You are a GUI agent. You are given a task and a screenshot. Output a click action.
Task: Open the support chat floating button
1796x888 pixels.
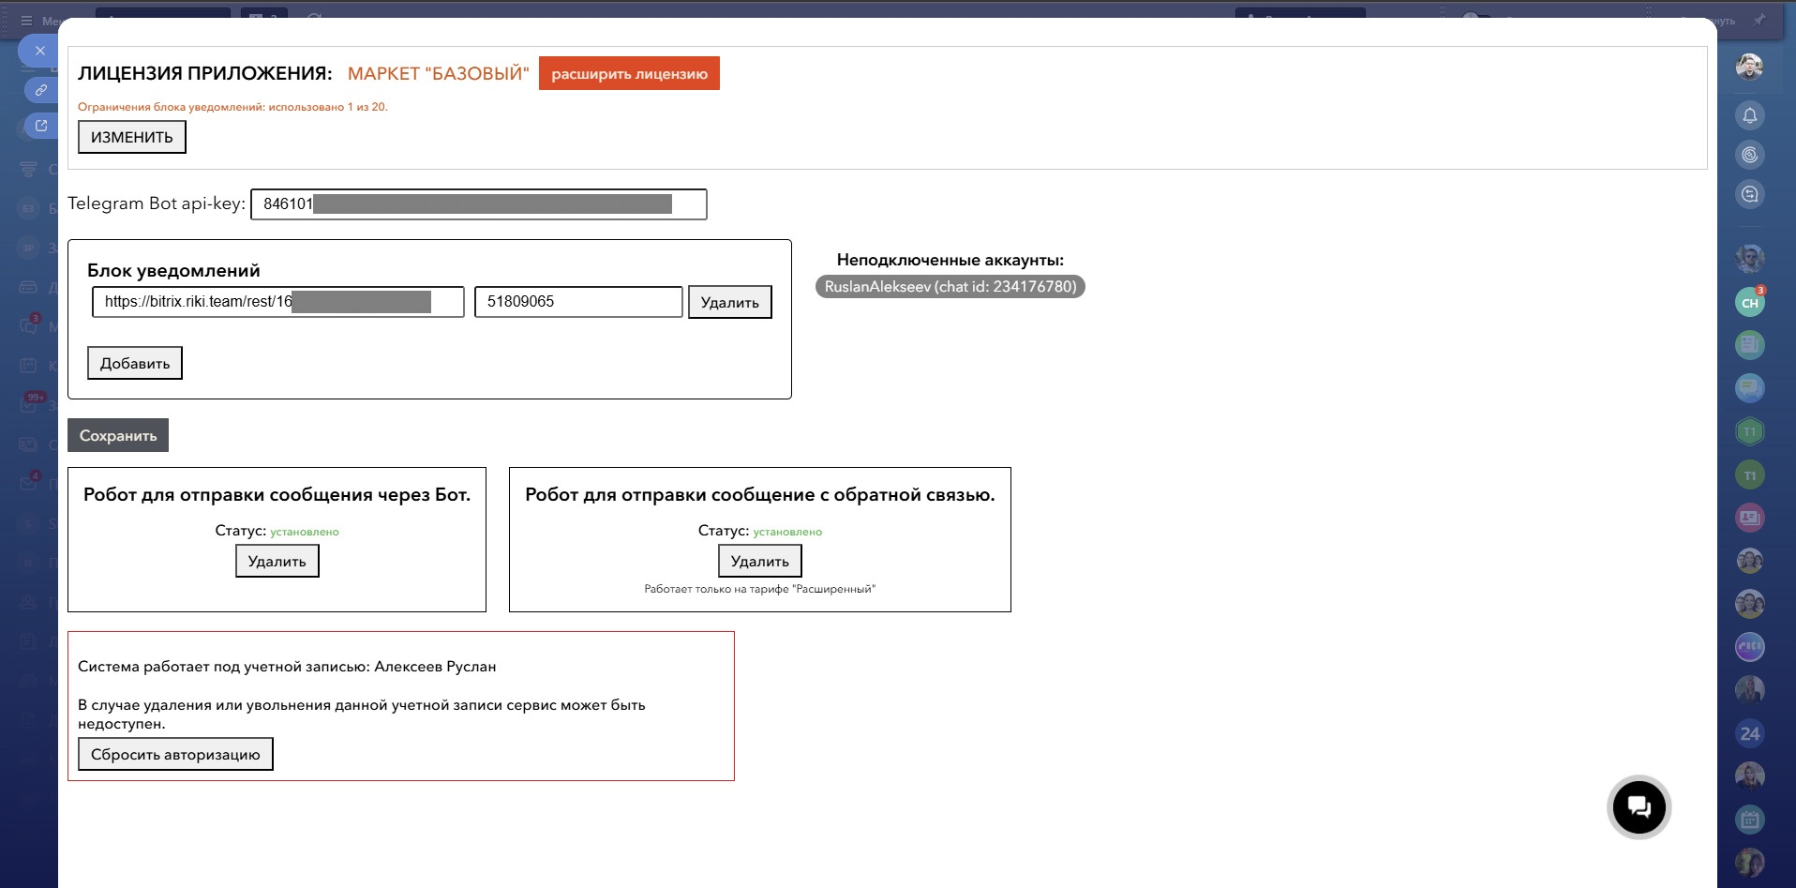pos(1639,806)
